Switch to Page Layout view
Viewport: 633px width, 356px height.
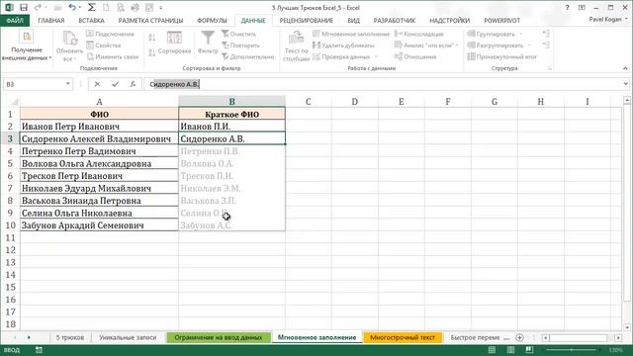510,350
